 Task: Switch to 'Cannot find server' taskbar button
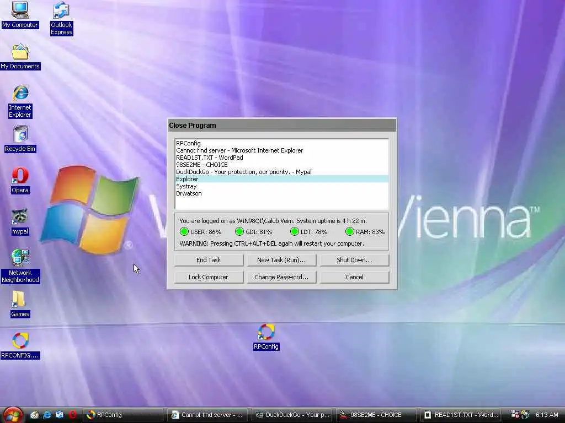coord(207,415)
